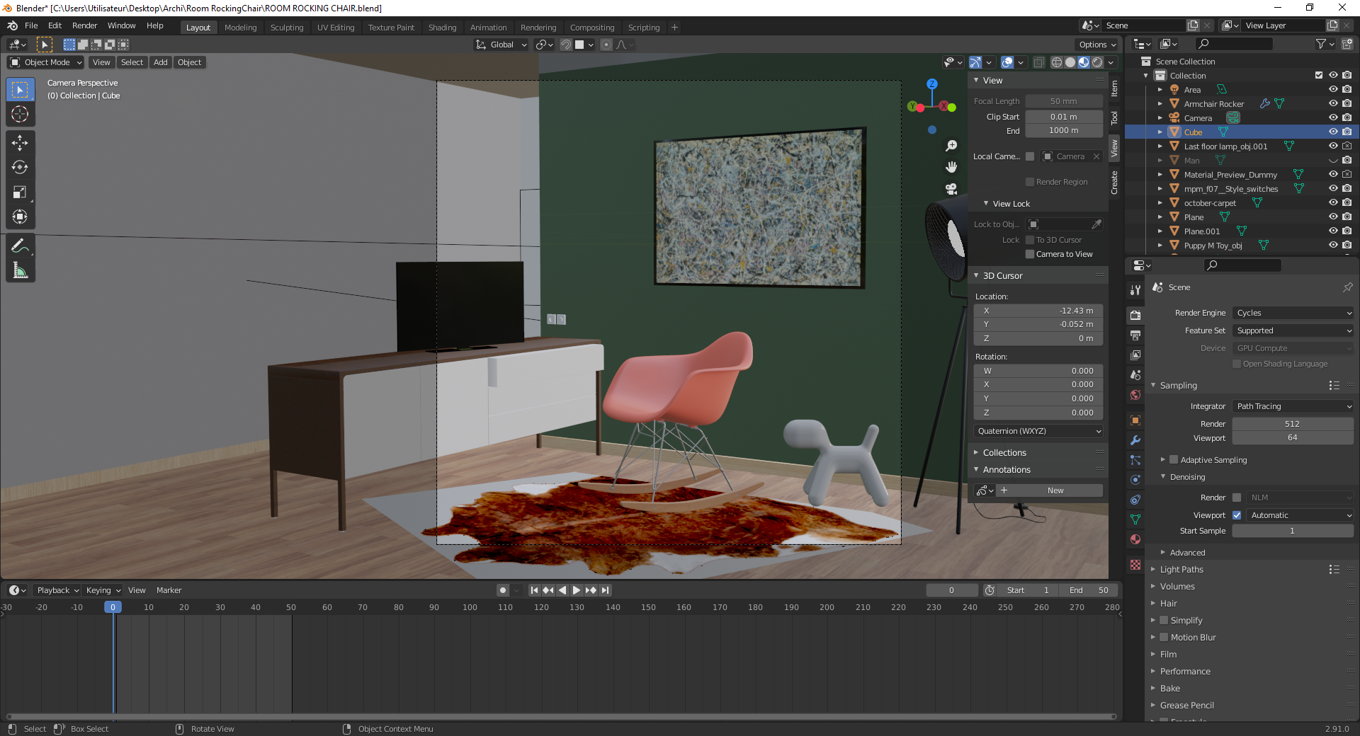Click the Focal Length 50 mm field

1064,101
